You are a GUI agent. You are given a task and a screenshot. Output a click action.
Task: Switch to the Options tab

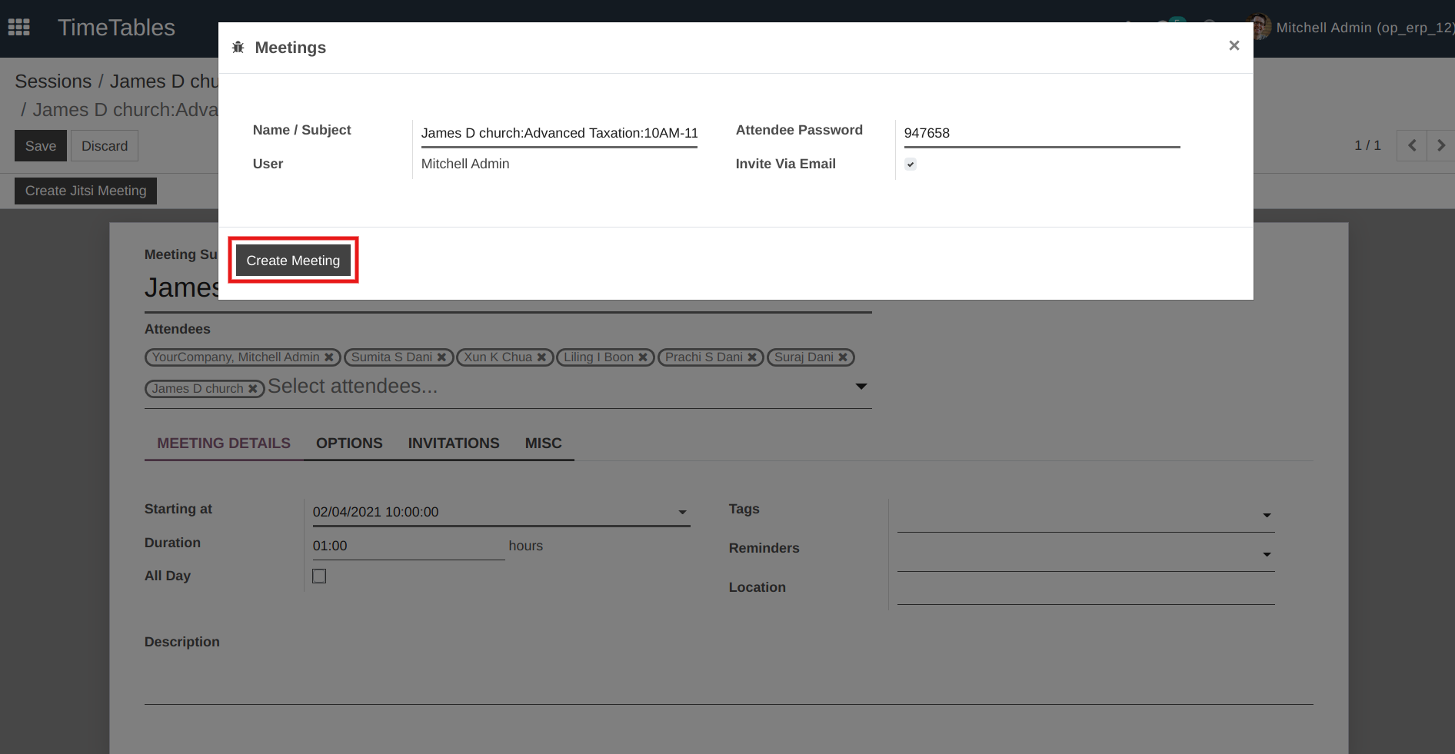tap(349, 443)
